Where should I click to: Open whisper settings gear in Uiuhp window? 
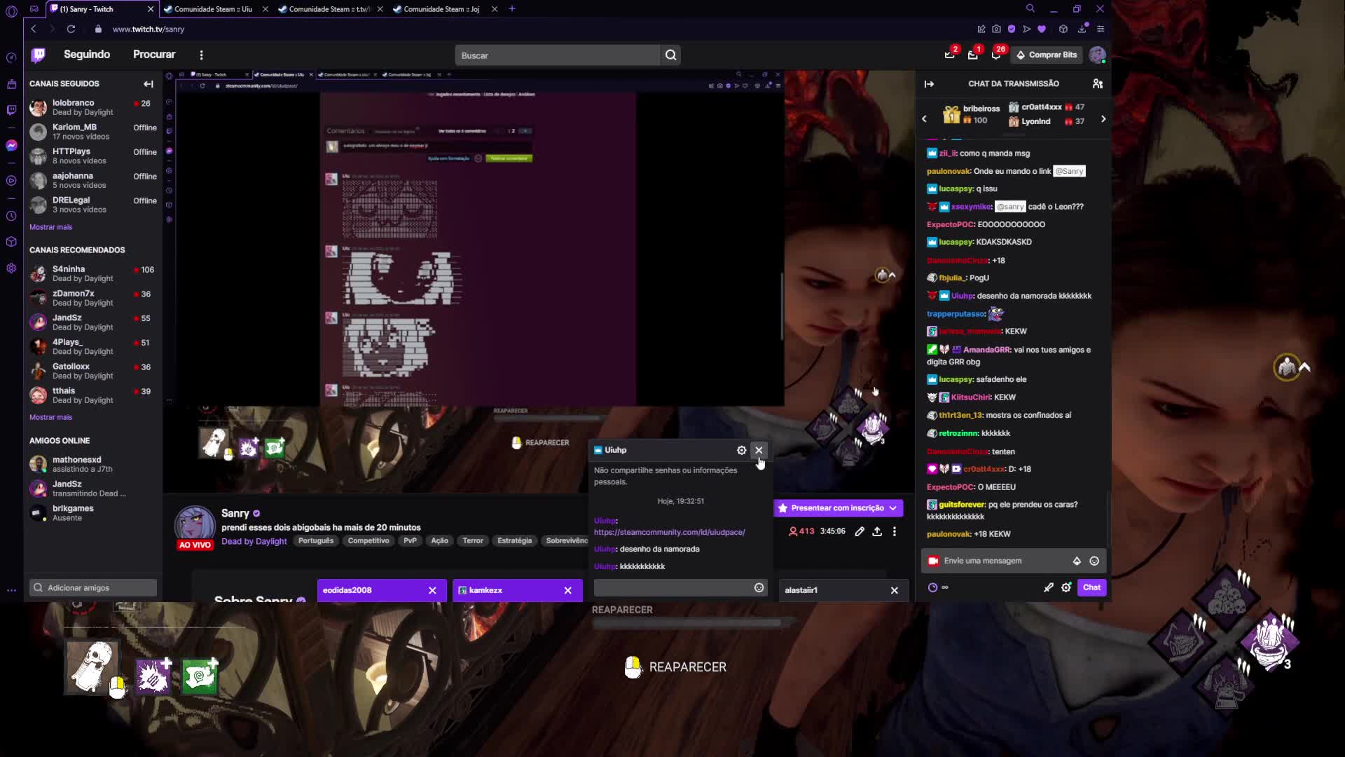(x=741, y=450)
